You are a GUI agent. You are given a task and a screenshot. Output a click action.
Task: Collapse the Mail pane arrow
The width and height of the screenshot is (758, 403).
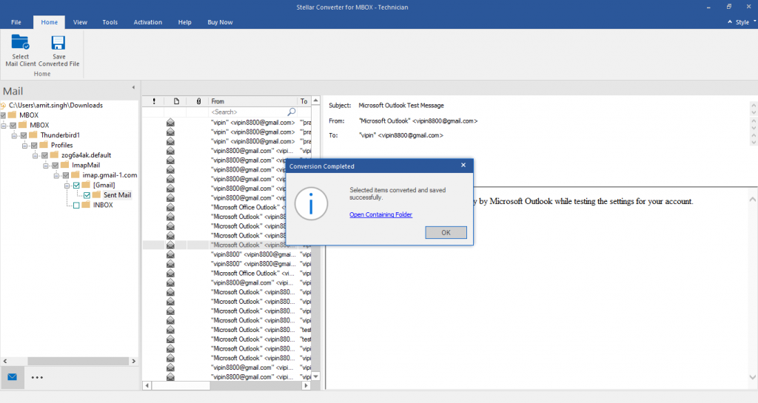click(x=133, y=87)
